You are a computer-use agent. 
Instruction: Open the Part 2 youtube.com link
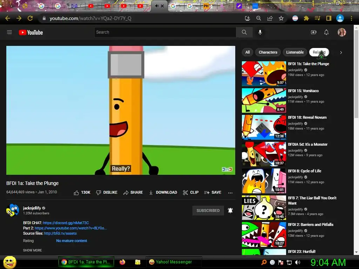(71, 228)
